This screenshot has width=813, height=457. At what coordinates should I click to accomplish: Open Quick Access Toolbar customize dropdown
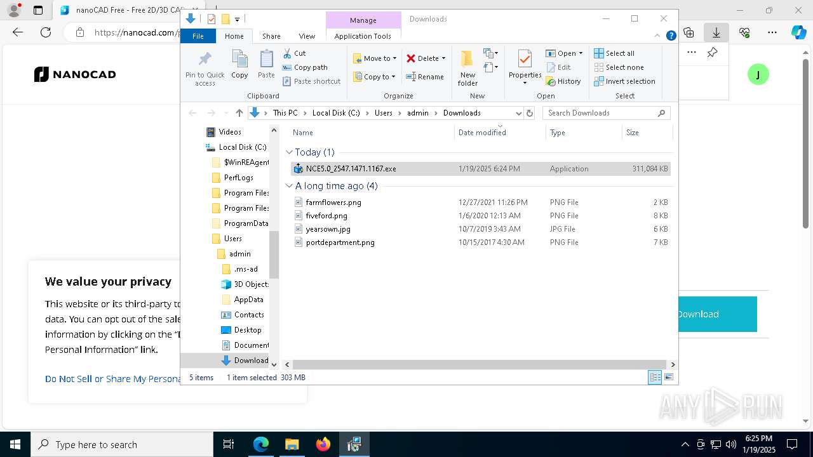point(237,19)
